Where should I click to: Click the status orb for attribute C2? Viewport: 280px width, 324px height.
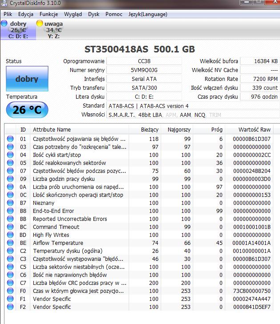point(10,251)
